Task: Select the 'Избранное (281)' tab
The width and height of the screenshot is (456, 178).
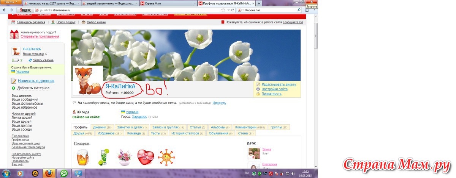Action: pos(109,133)
